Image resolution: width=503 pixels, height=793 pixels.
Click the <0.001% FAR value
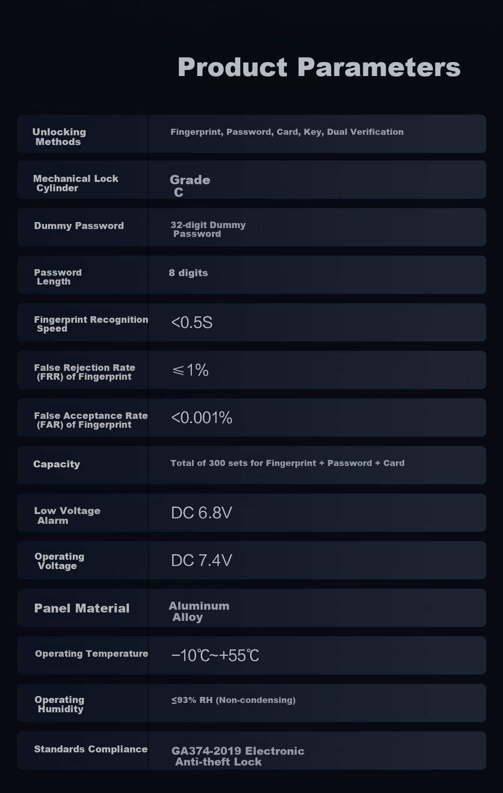click(202, 417)
